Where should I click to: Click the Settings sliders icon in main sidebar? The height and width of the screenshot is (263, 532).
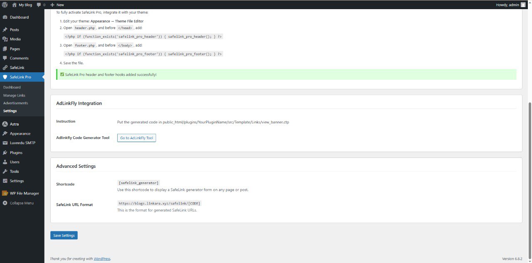(x=5, y=181)
